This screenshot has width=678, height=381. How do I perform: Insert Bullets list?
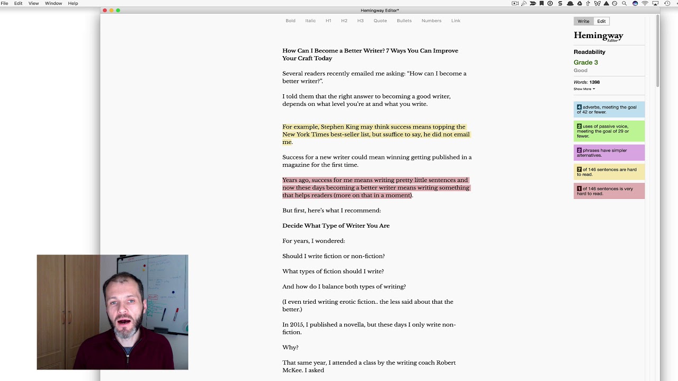click(404, 21)
